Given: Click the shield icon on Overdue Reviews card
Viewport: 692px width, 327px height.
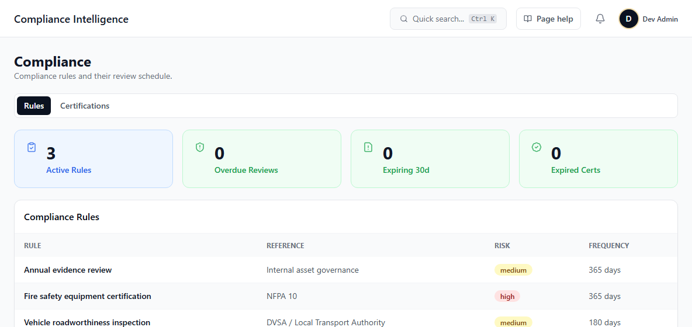Looking at the screenshot, I should (200, 147).
